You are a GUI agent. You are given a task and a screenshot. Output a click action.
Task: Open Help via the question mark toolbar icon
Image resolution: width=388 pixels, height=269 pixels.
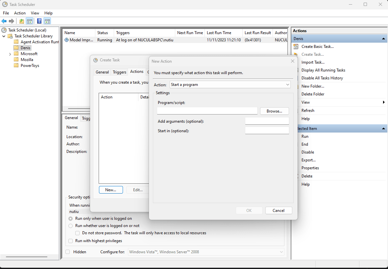coord(39,21)
